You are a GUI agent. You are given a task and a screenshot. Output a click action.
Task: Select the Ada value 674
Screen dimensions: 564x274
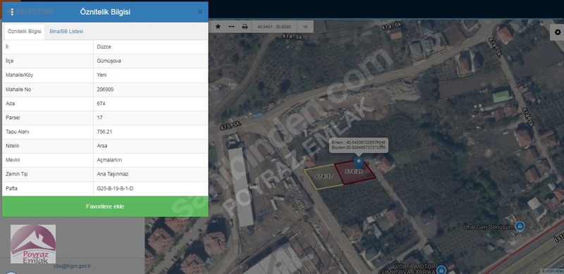[x=101, y=104]
